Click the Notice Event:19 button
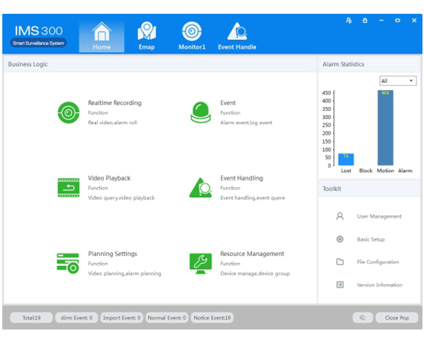The width and height of the screenshot is (424, 344). [212, 317]
